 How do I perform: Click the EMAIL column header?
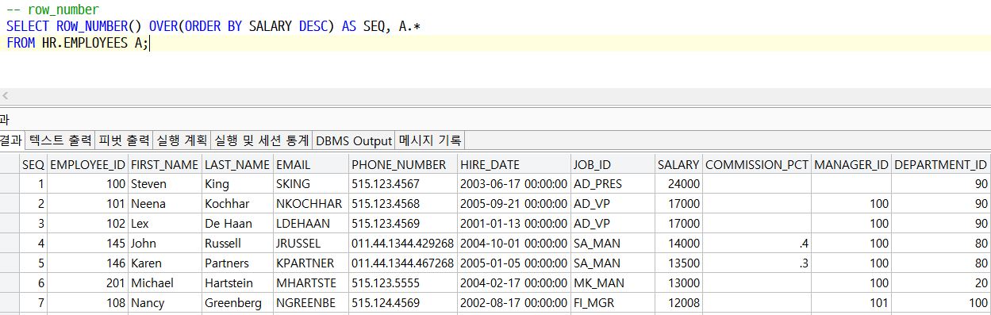click(x=311, y=165)
